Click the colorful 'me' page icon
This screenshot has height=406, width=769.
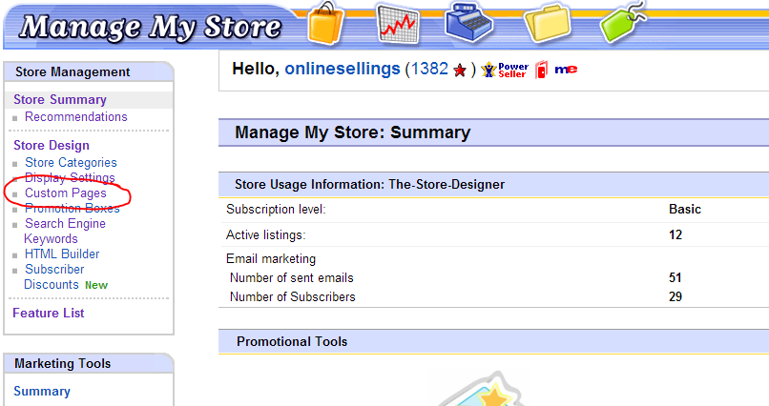(x=566, y=70)
